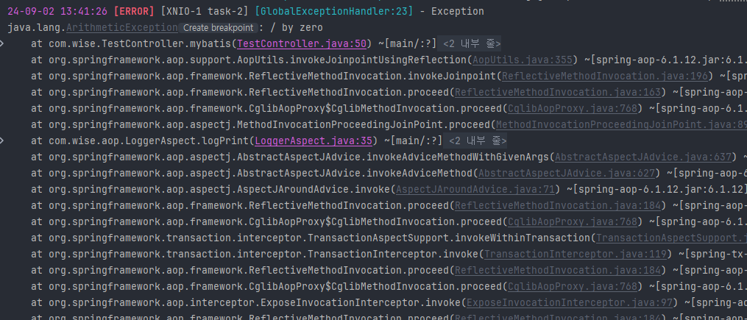
Task: Click 'invokeWithinTransaction' method name text
Action: (x=523, y=238)
